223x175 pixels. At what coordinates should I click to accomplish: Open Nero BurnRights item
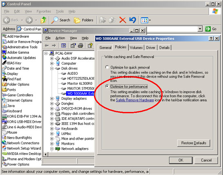tap(17, 138)
